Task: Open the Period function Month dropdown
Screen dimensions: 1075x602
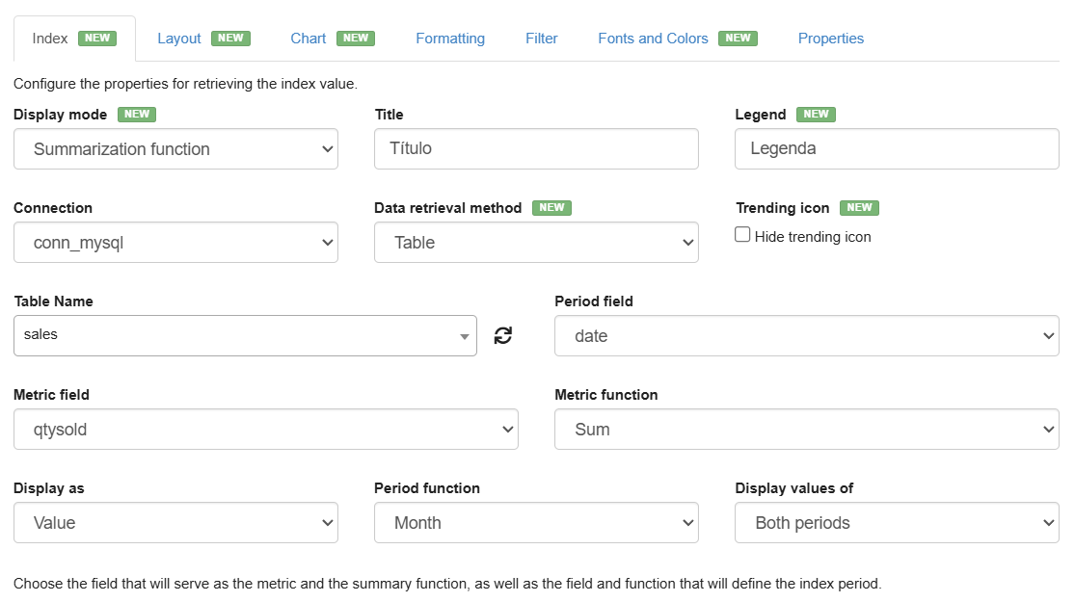Action: (536, 523)
